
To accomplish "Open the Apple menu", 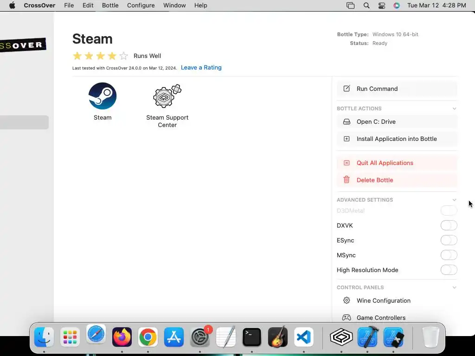I will [x=12, y=6].
